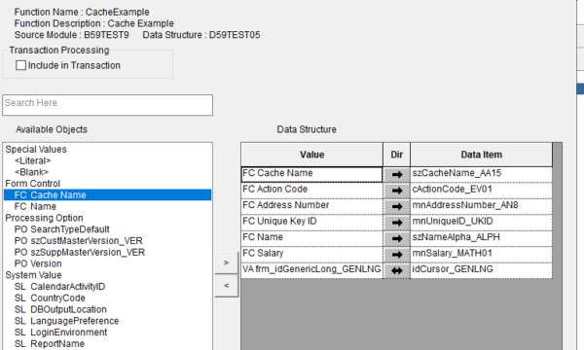Image resolution: width=584 pixels, height=350 pixels.
Task: Select FC Cache Name value cell
Action: point(312,174)
